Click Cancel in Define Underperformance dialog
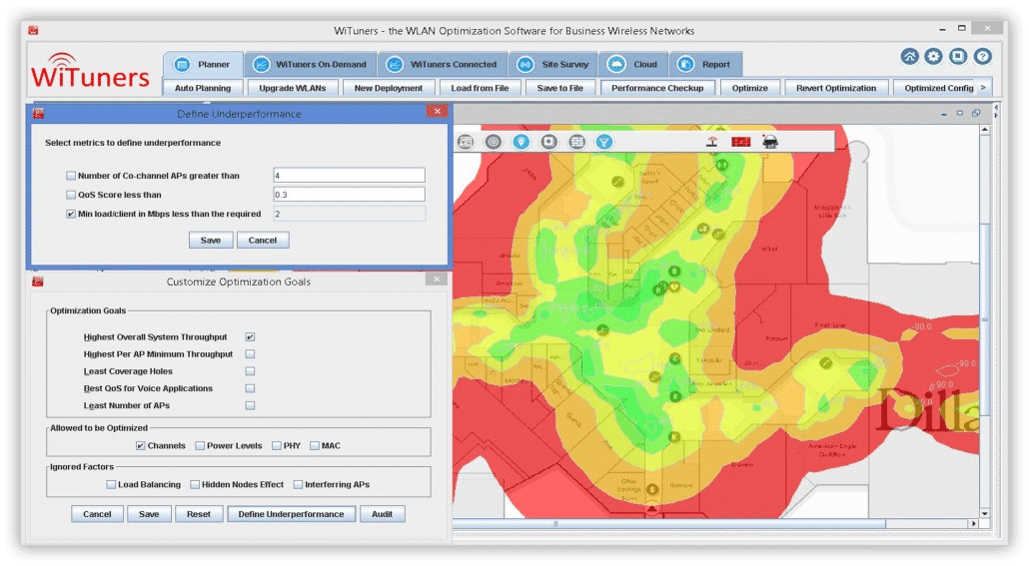The height and width of the screenshot is (566, 1029). [x=263, y=240]
